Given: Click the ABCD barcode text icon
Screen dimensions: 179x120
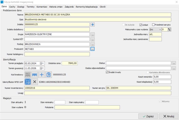Looking at the screenshot, I should [28, 75].
